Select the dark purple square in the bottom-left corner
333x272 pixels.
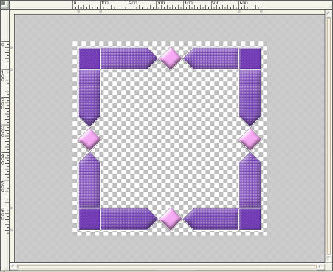click(89, 219)
